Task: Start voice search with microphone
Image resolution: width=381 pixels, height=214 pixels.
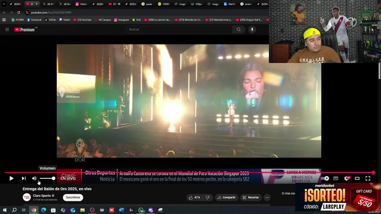Action: click(x=252, y=29)
